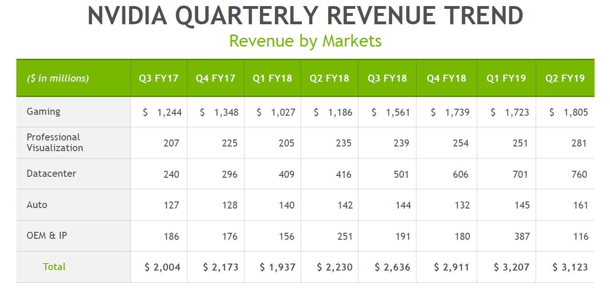This screenshot has width=610, height=292.
Task: Highlight Auto value "142"
Action: 344,205
